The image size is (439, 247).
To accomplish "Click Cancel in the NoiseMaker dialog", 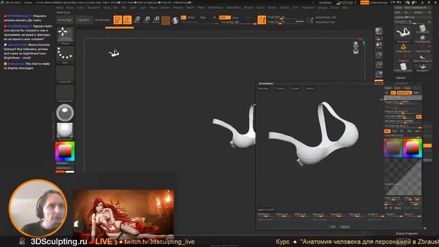I will pyautogui.click(x=345, y=227).
